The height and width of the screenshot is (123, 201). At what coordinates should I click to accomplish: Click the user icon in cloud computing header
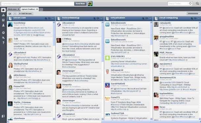pyautogui.click(x=192, y=19)
